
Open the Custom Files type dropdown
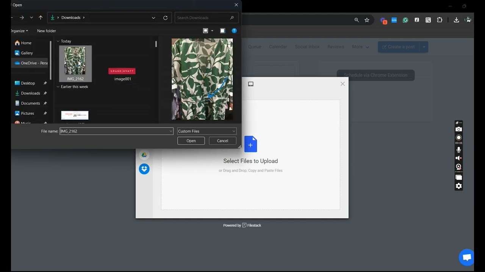[x=207, y=131]
